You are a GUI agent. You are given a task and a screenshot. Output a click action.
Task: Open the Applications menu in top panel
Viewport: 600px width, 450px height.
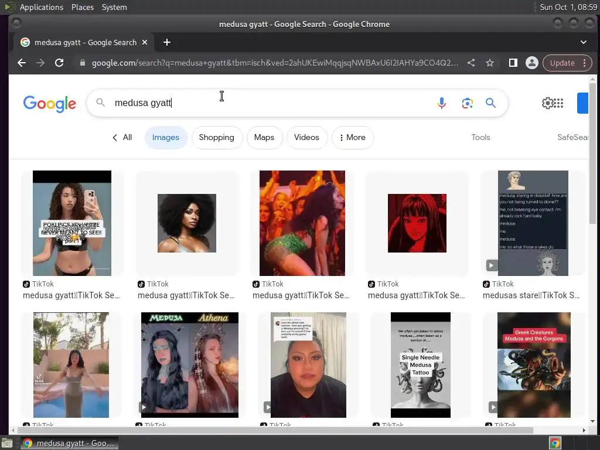point(42,7)
